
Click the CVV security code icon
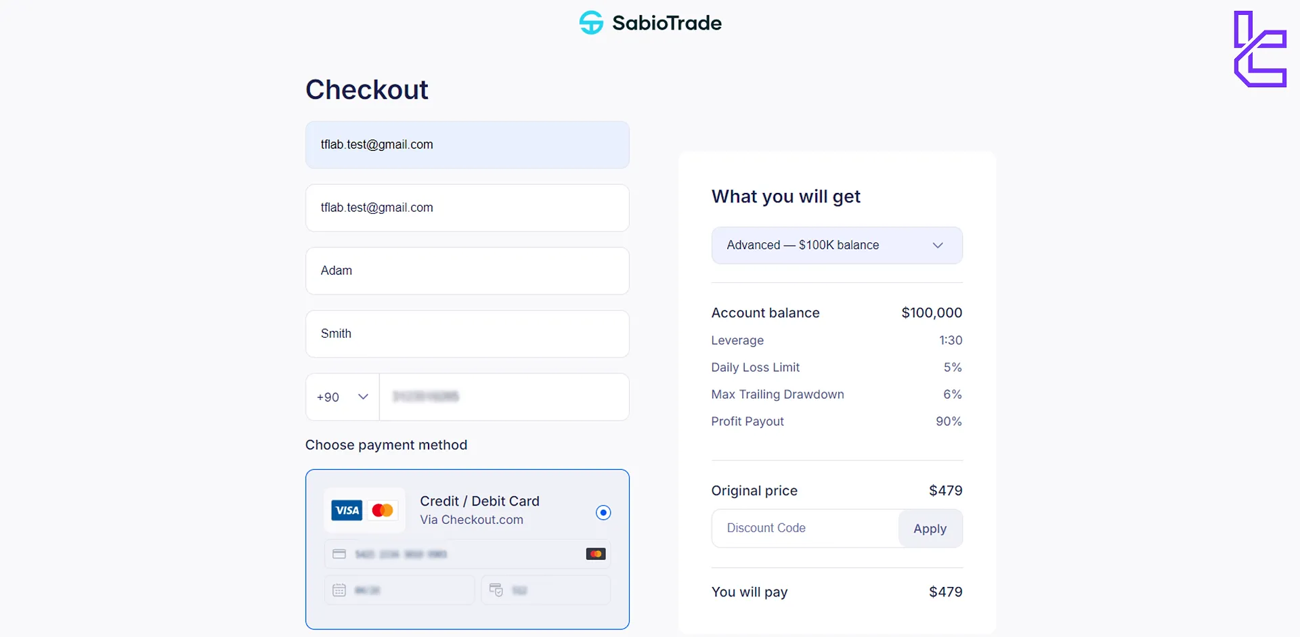click(496, 590)
